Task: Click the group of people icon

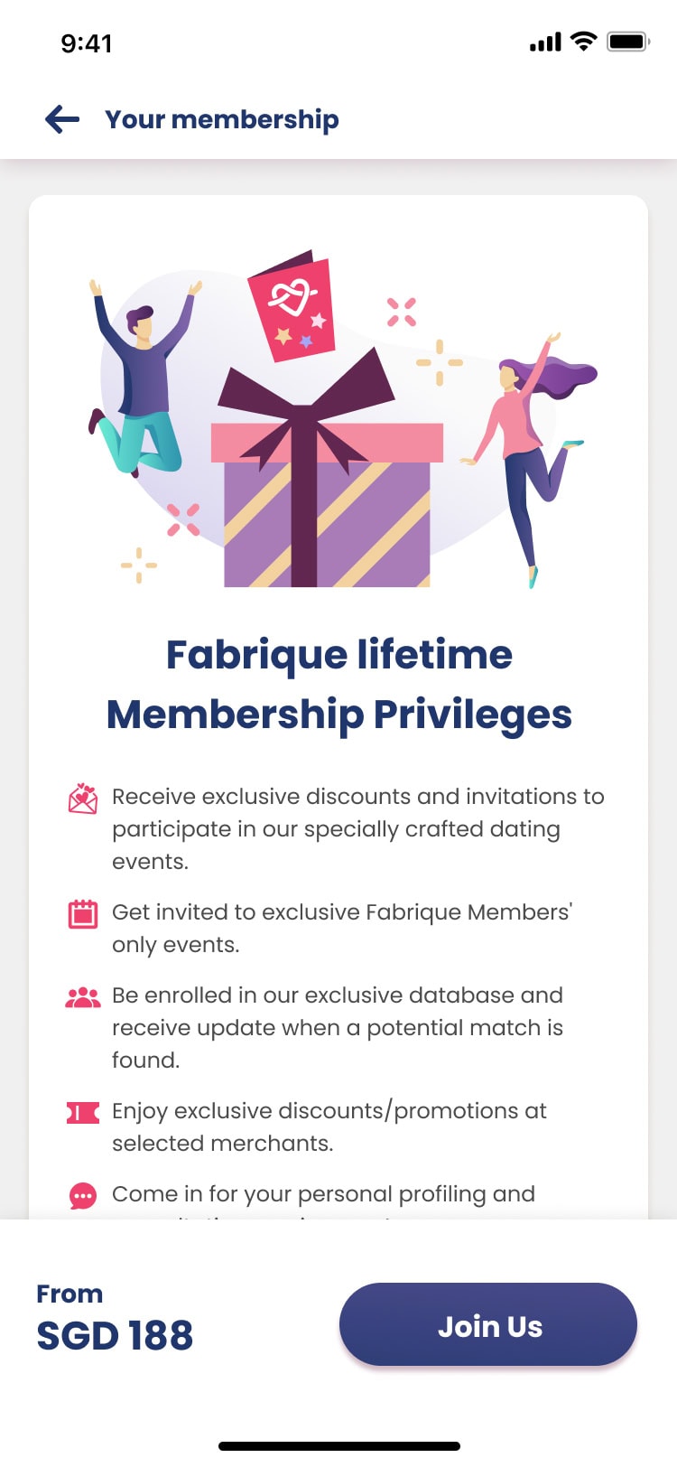Action: (x=83, y=997)
